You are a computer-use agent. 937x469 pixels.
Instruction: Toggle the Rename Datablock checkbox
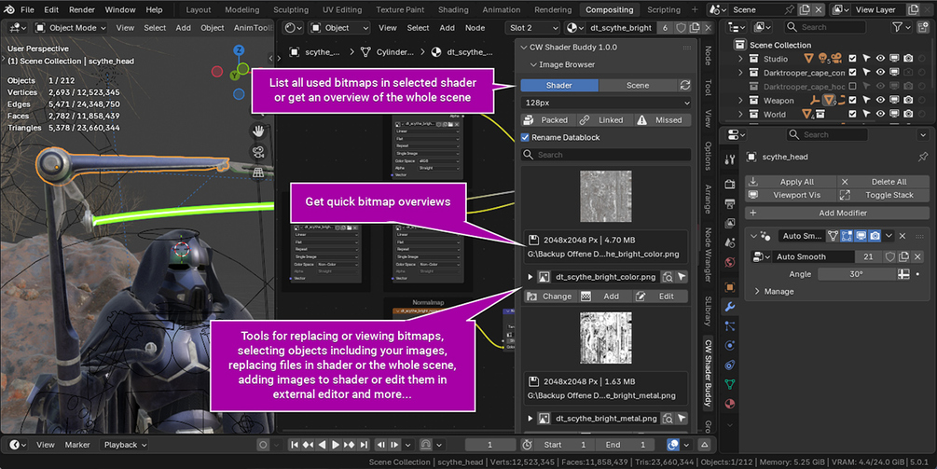pyautogui.click(x=525, y=137)
